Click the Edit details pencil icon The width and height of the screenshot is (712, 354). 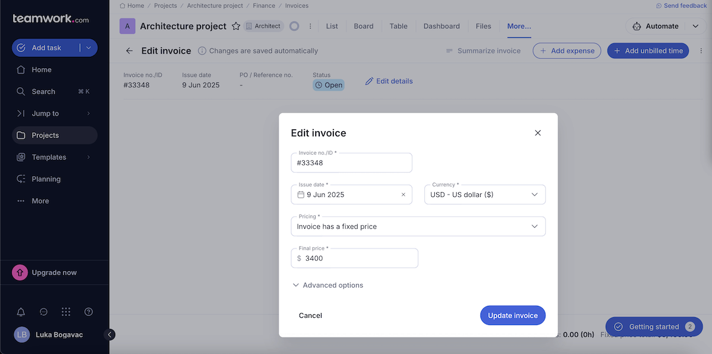pos(370,81)
